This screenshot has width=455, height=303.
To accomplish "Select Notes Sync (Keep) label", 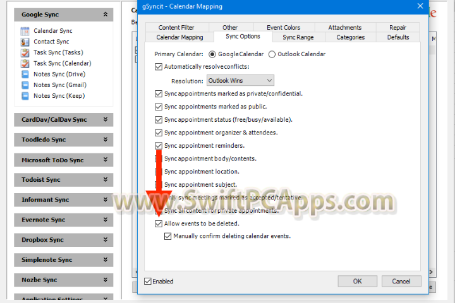I will (59, 96).
